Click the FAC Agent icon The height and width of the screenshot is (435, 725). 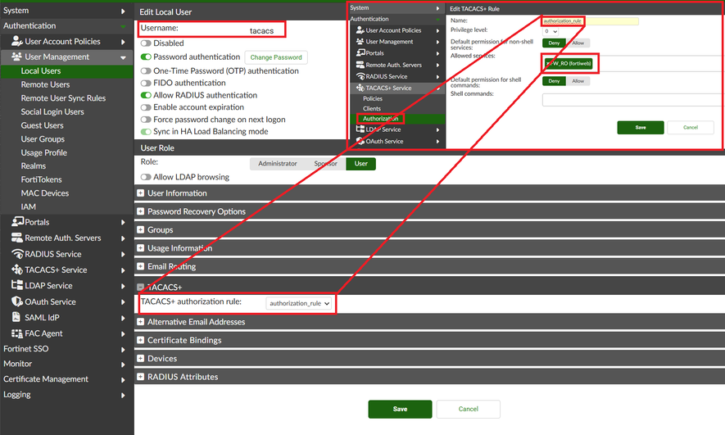(x=17, y=333)
